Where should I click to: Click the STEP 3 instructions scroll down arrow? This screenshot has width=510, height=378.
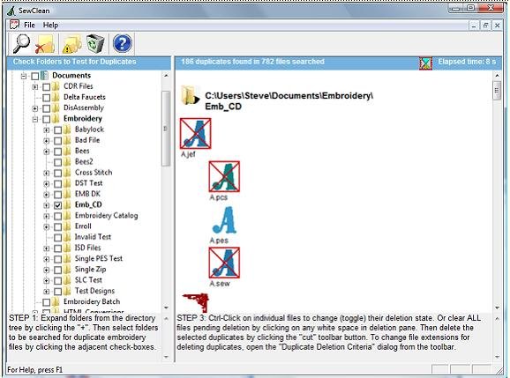[497, 357]
